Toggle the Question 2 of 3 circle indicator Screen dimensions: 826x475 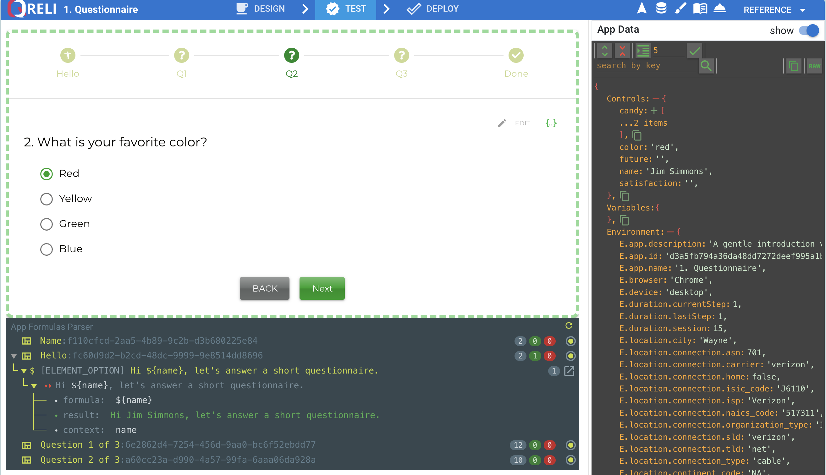pos(570,460)
